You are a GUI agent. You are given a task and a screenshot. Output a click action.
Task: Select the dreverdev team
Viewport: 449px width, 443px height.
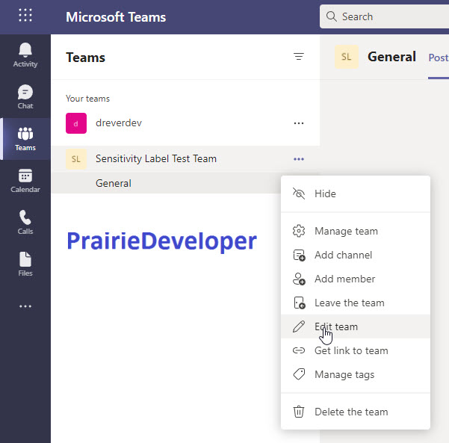tap(185, 123)
